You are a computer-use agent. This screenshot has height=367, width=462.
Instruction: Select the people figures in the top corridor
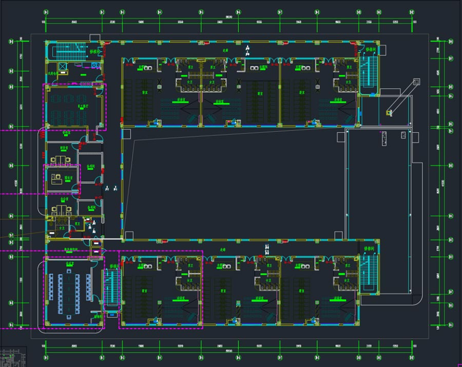coord(248,50)
